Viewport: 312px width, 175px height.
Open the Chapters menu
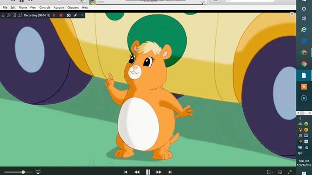point(73,8)
